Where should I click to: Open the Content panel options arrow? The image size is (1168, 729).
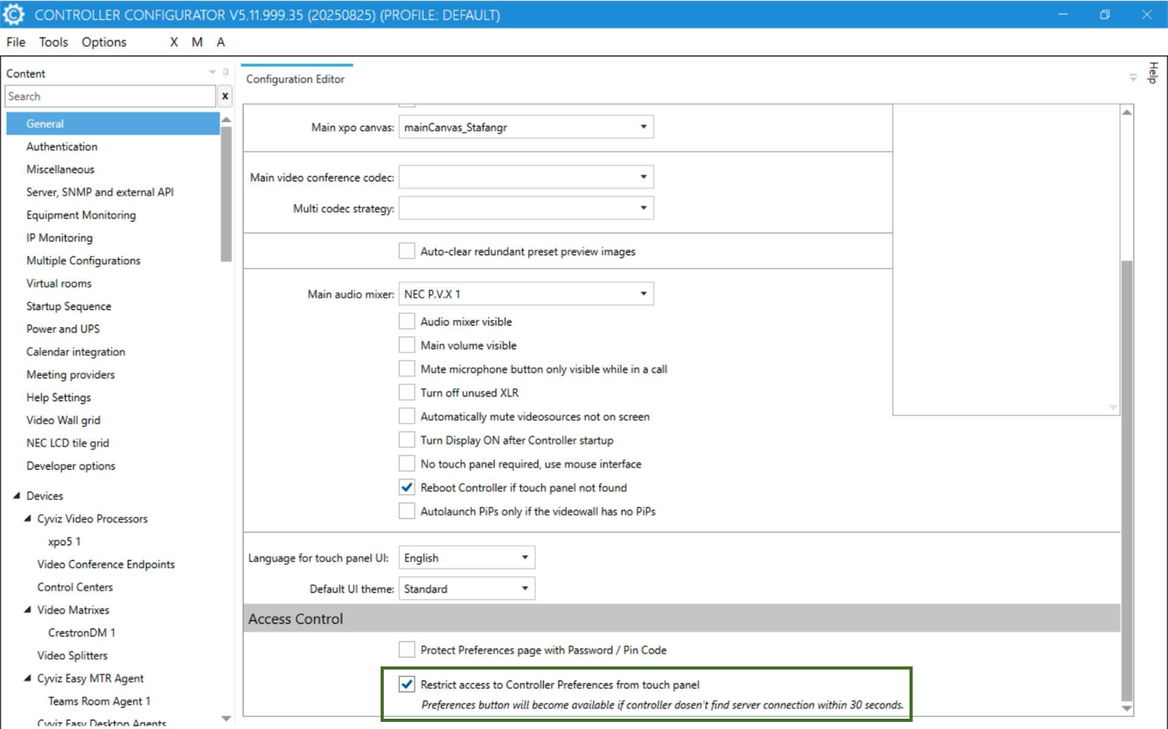213,72
